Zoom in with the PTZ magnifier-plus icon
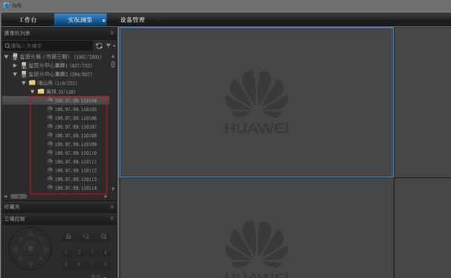The image size is (451, 278). (104, 236)
